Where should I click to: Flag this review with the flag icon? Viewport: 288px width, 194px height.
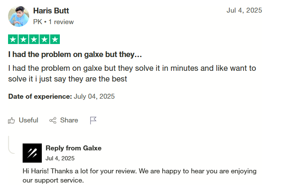click(93, 121)
